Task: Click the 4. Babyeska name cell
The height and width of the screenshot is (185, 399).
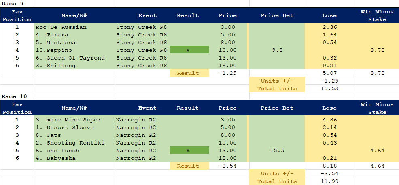Action: 55,158
